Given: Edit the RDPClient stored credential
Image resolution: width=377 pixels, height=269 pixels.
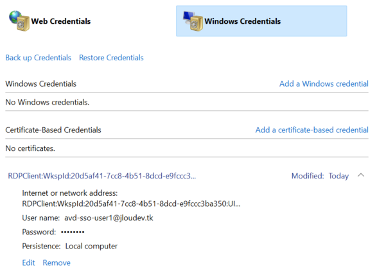Looking at the screenshot, I should click(x=28, y=263).
